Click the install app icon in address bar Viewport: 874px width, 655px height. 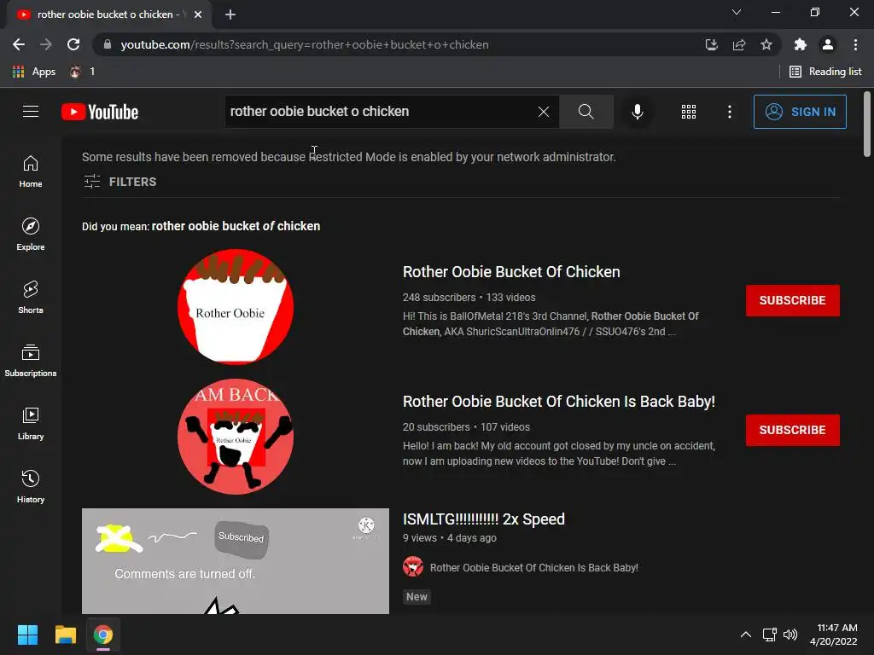point(711,44)
